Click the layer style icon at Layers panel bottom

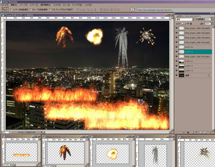pos(188,133)
